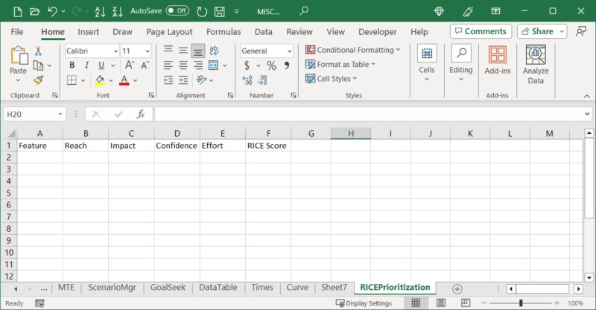This screenshot has height=310, width=596.
Task: Open the Font size dropdown showing 11
Action: click(147, 51)
